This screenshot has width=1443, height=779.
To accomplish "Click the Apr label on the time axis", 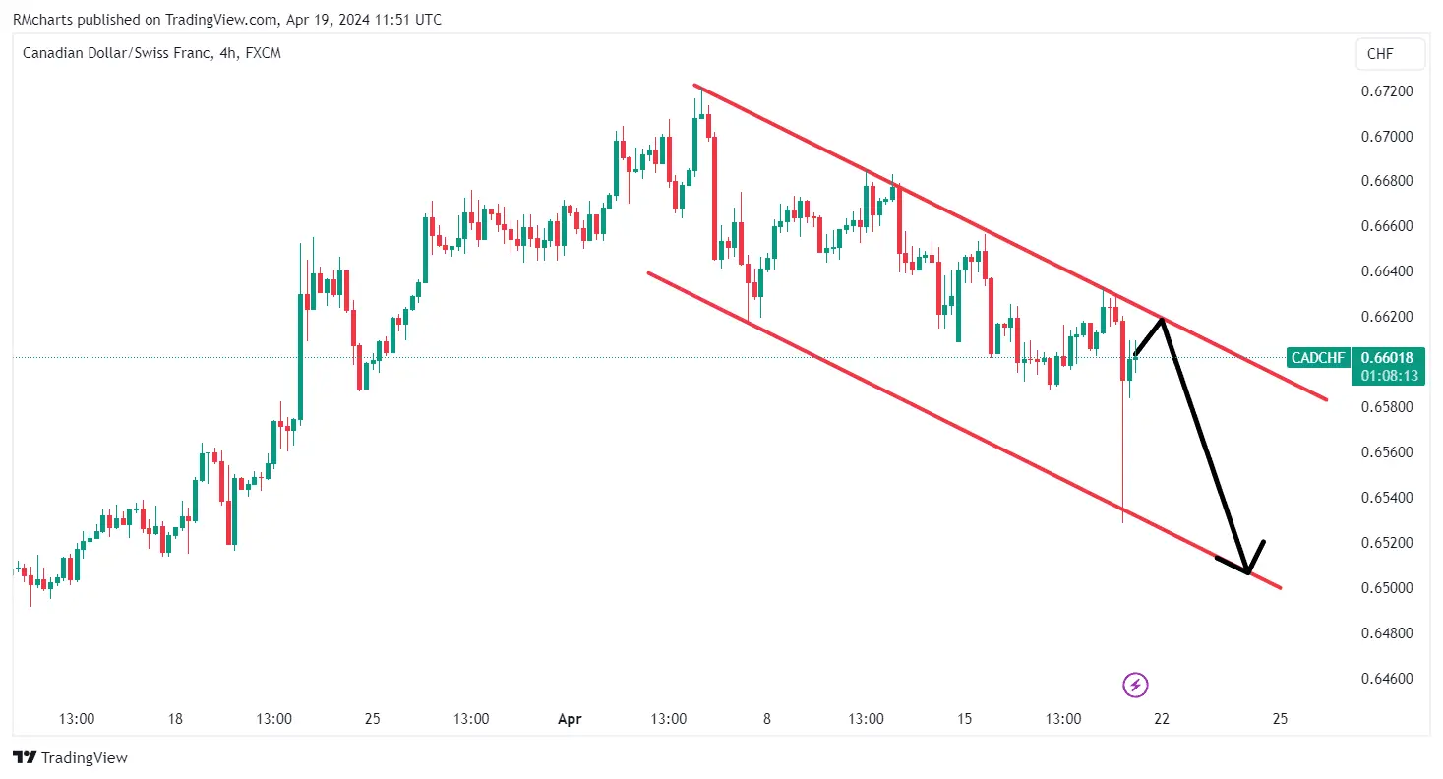I will point(569,719).
